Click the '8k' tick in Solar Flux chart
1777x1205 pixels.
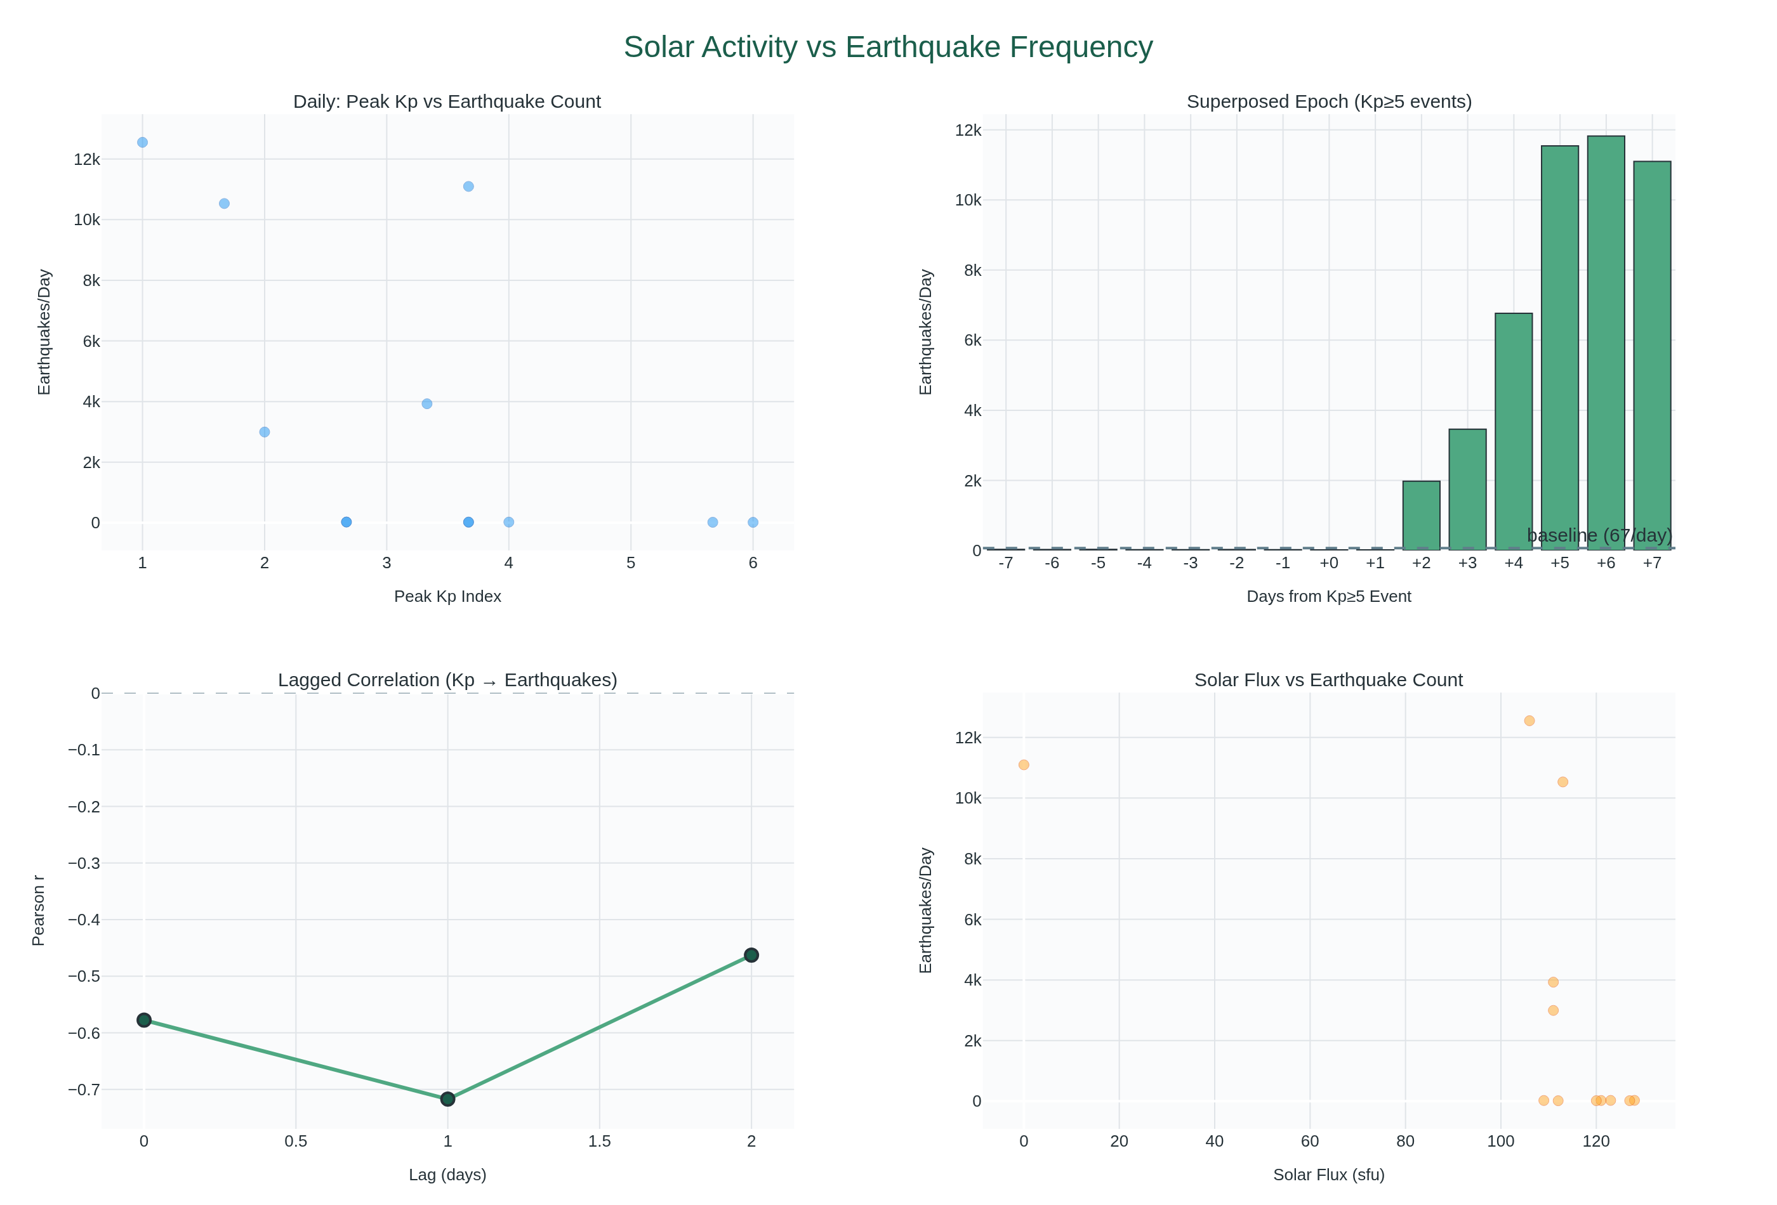(x=973, y=859)
